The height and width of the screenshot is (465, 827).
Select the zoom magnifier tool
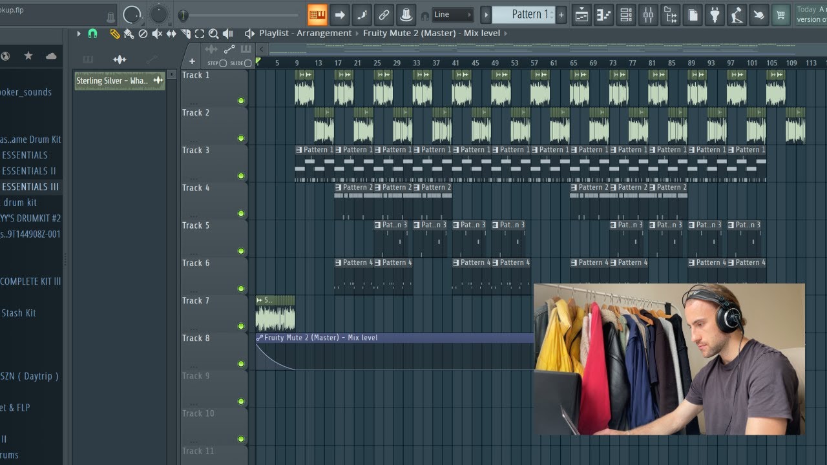pyautogui.click(x=213, y=34)
